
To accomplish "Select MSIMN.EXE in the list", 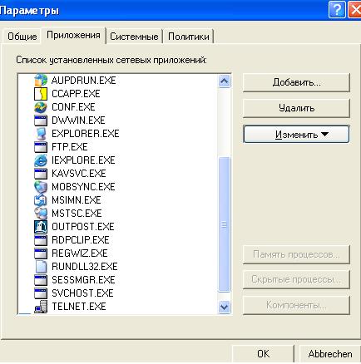I will (77, 200).
